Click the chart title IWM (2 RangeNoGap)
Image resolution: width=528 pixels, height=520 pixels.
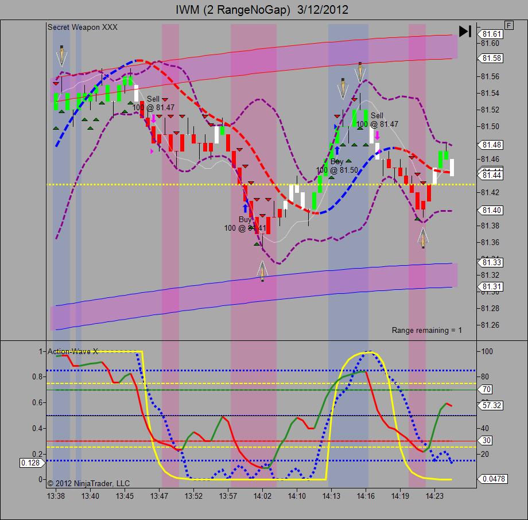click(232, 9)
